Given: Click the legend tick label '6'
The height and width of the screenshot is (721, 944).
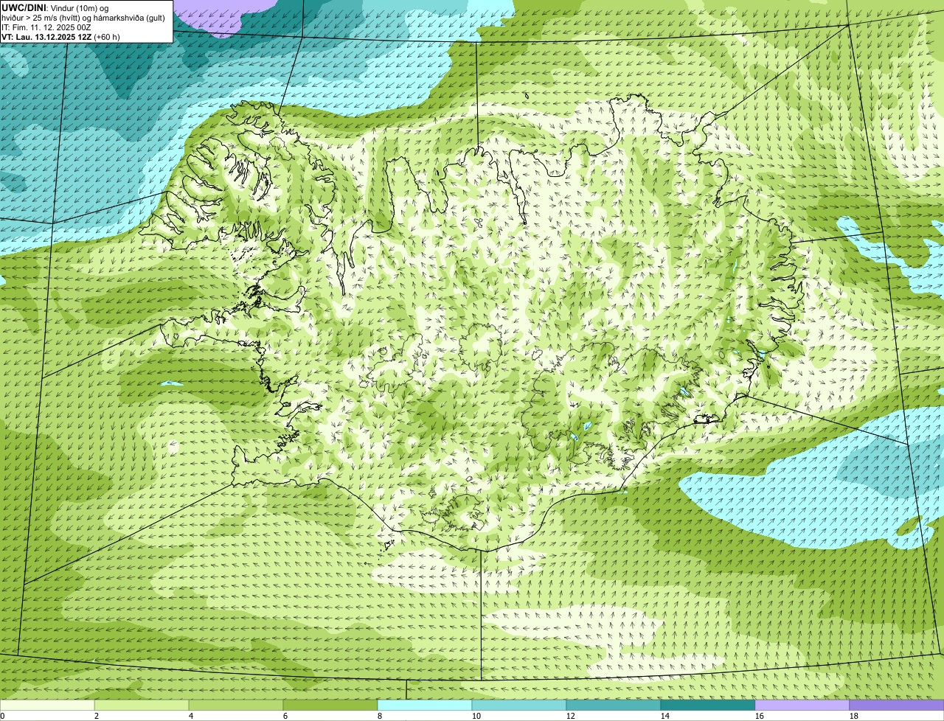Looking at the screenshot, I should 285,716.
